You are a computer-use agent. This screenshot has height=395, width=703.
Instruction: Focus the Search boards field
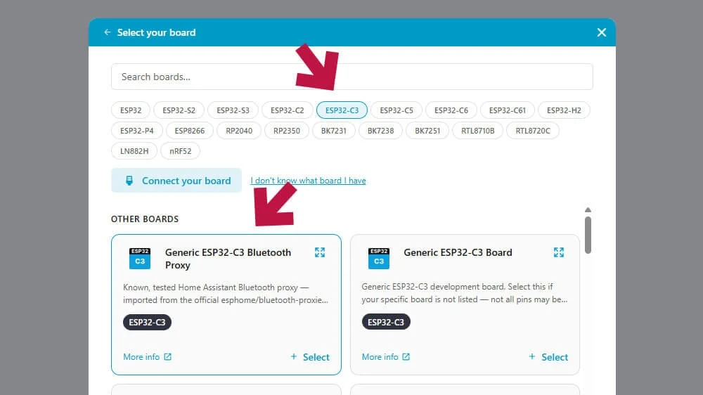[352, 77]
